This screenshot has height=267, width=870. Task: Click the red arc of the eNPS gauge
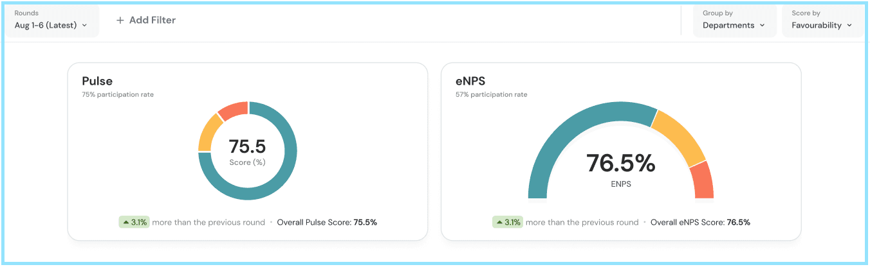[x=702, y=180]
